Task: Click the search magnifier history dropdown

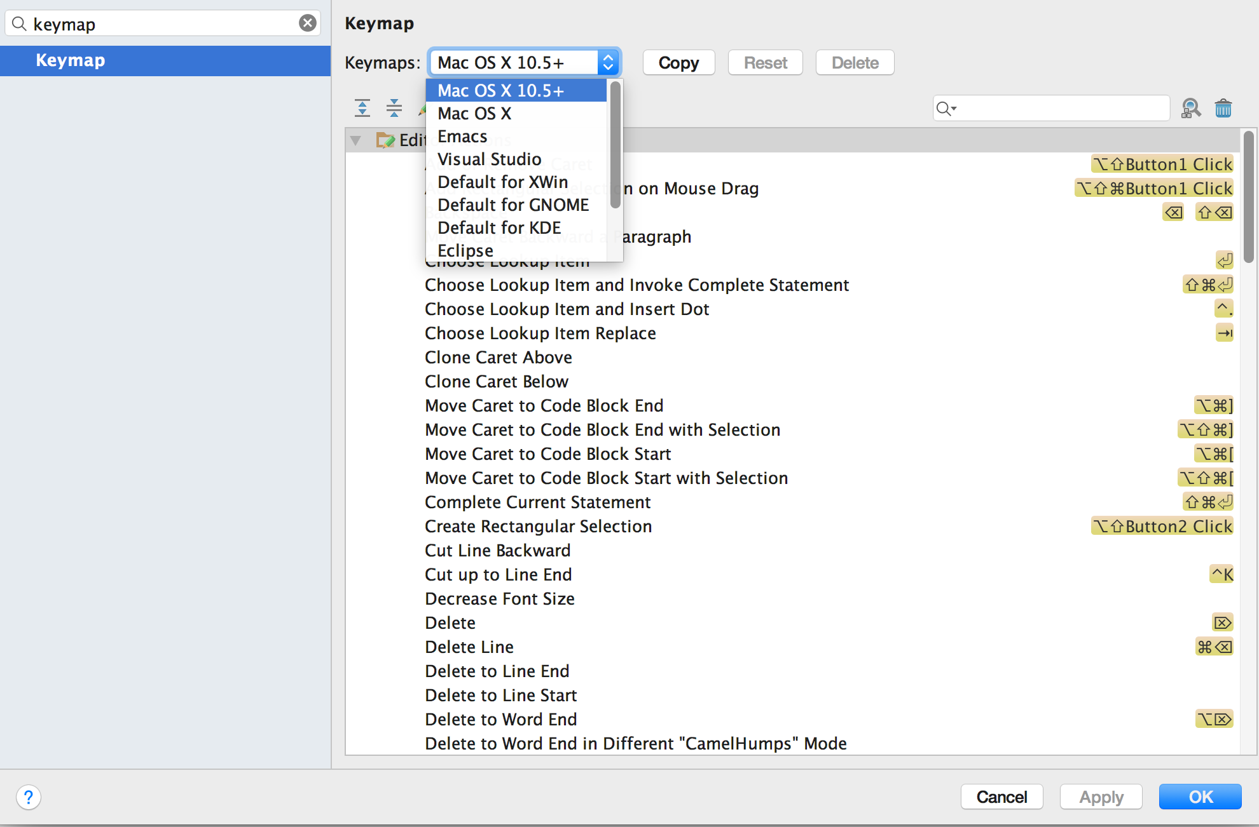Action: coord(947,109)
